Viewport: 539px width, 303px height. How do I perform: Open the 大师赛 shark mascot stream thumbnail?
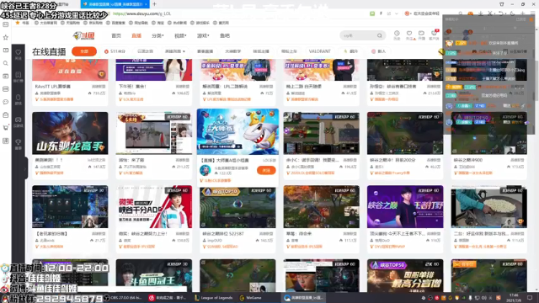[237, 132]
